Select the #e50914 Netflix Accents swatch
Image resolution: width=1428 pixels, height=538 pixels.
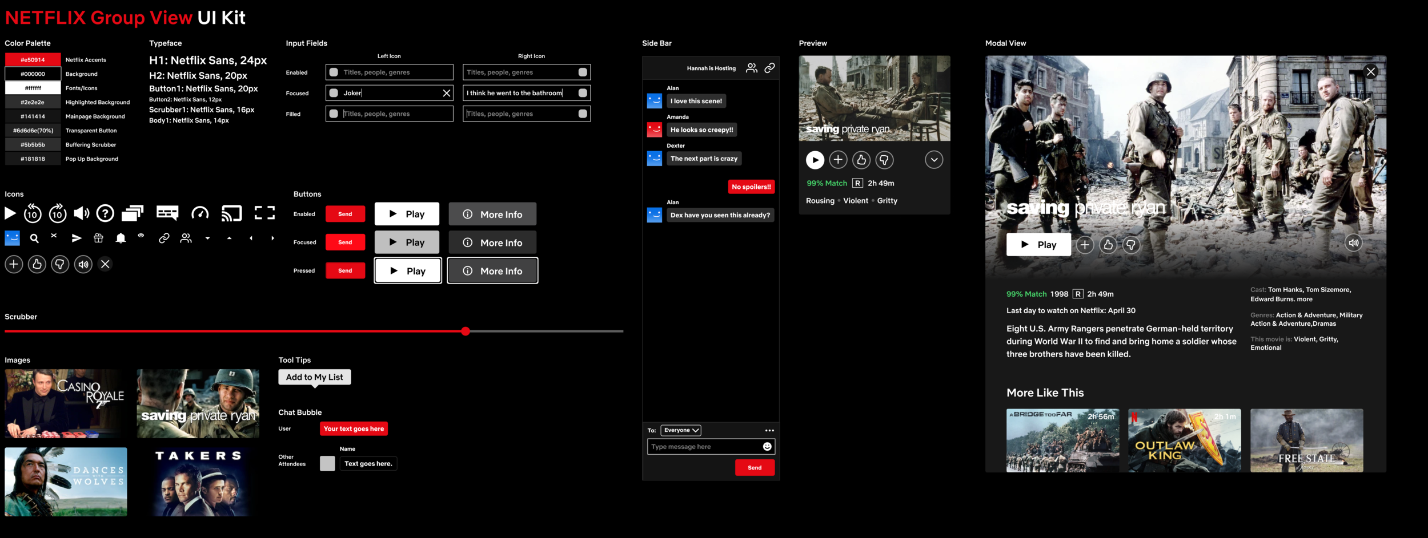coord(33,60)
